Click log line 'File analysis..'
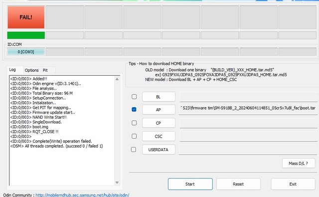This screenshot has width=319, height=197. [33, 89]
